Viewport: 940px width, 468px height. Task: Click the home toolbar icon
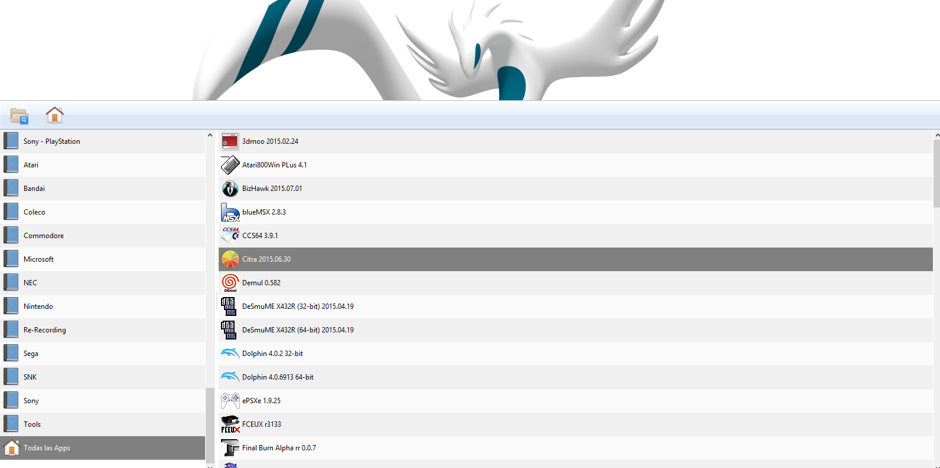tap(54, 115)
